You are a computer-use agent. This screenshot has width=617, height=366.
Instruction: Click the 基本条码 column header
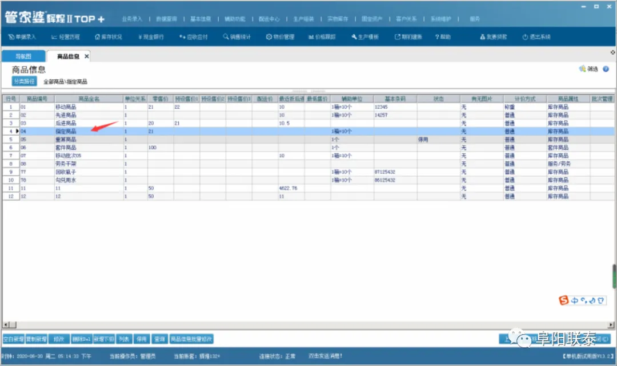click(x=395, y=99)
